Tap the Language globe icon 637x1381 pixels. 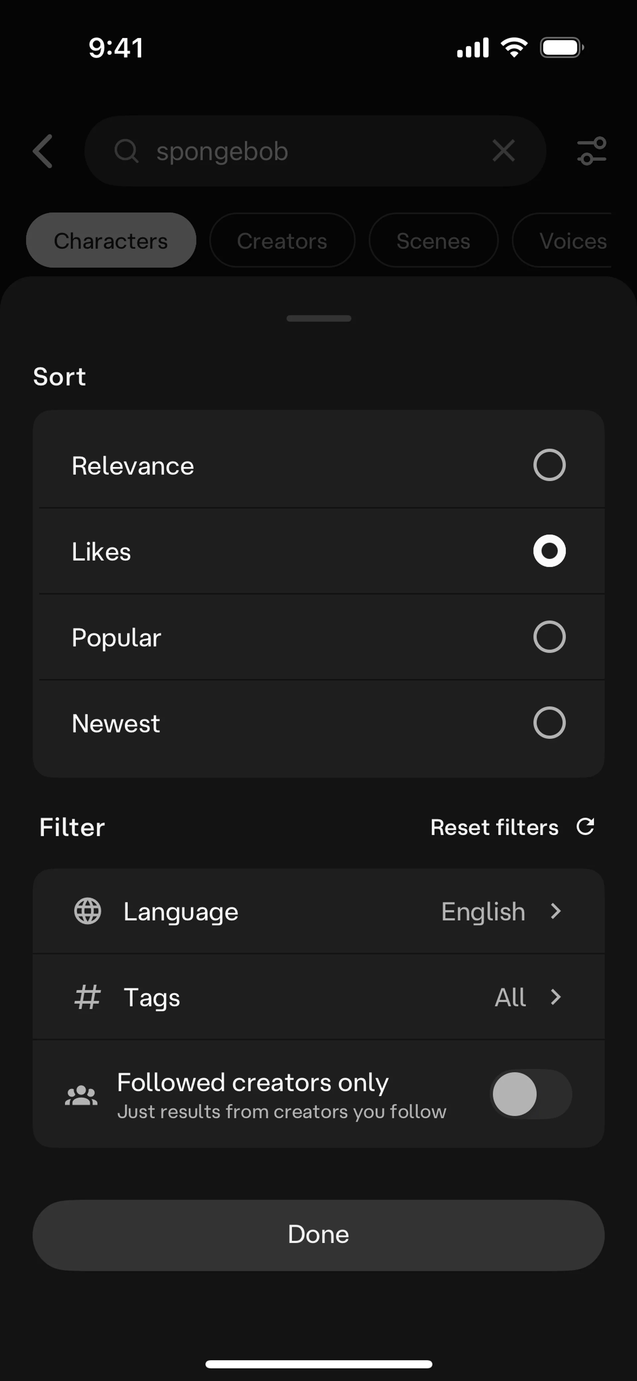click(x=87, y=911)
